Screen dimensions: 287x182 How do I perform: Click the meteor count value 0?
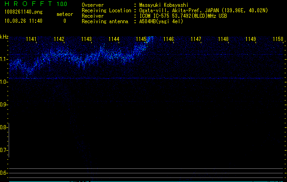tap(64, 21)
